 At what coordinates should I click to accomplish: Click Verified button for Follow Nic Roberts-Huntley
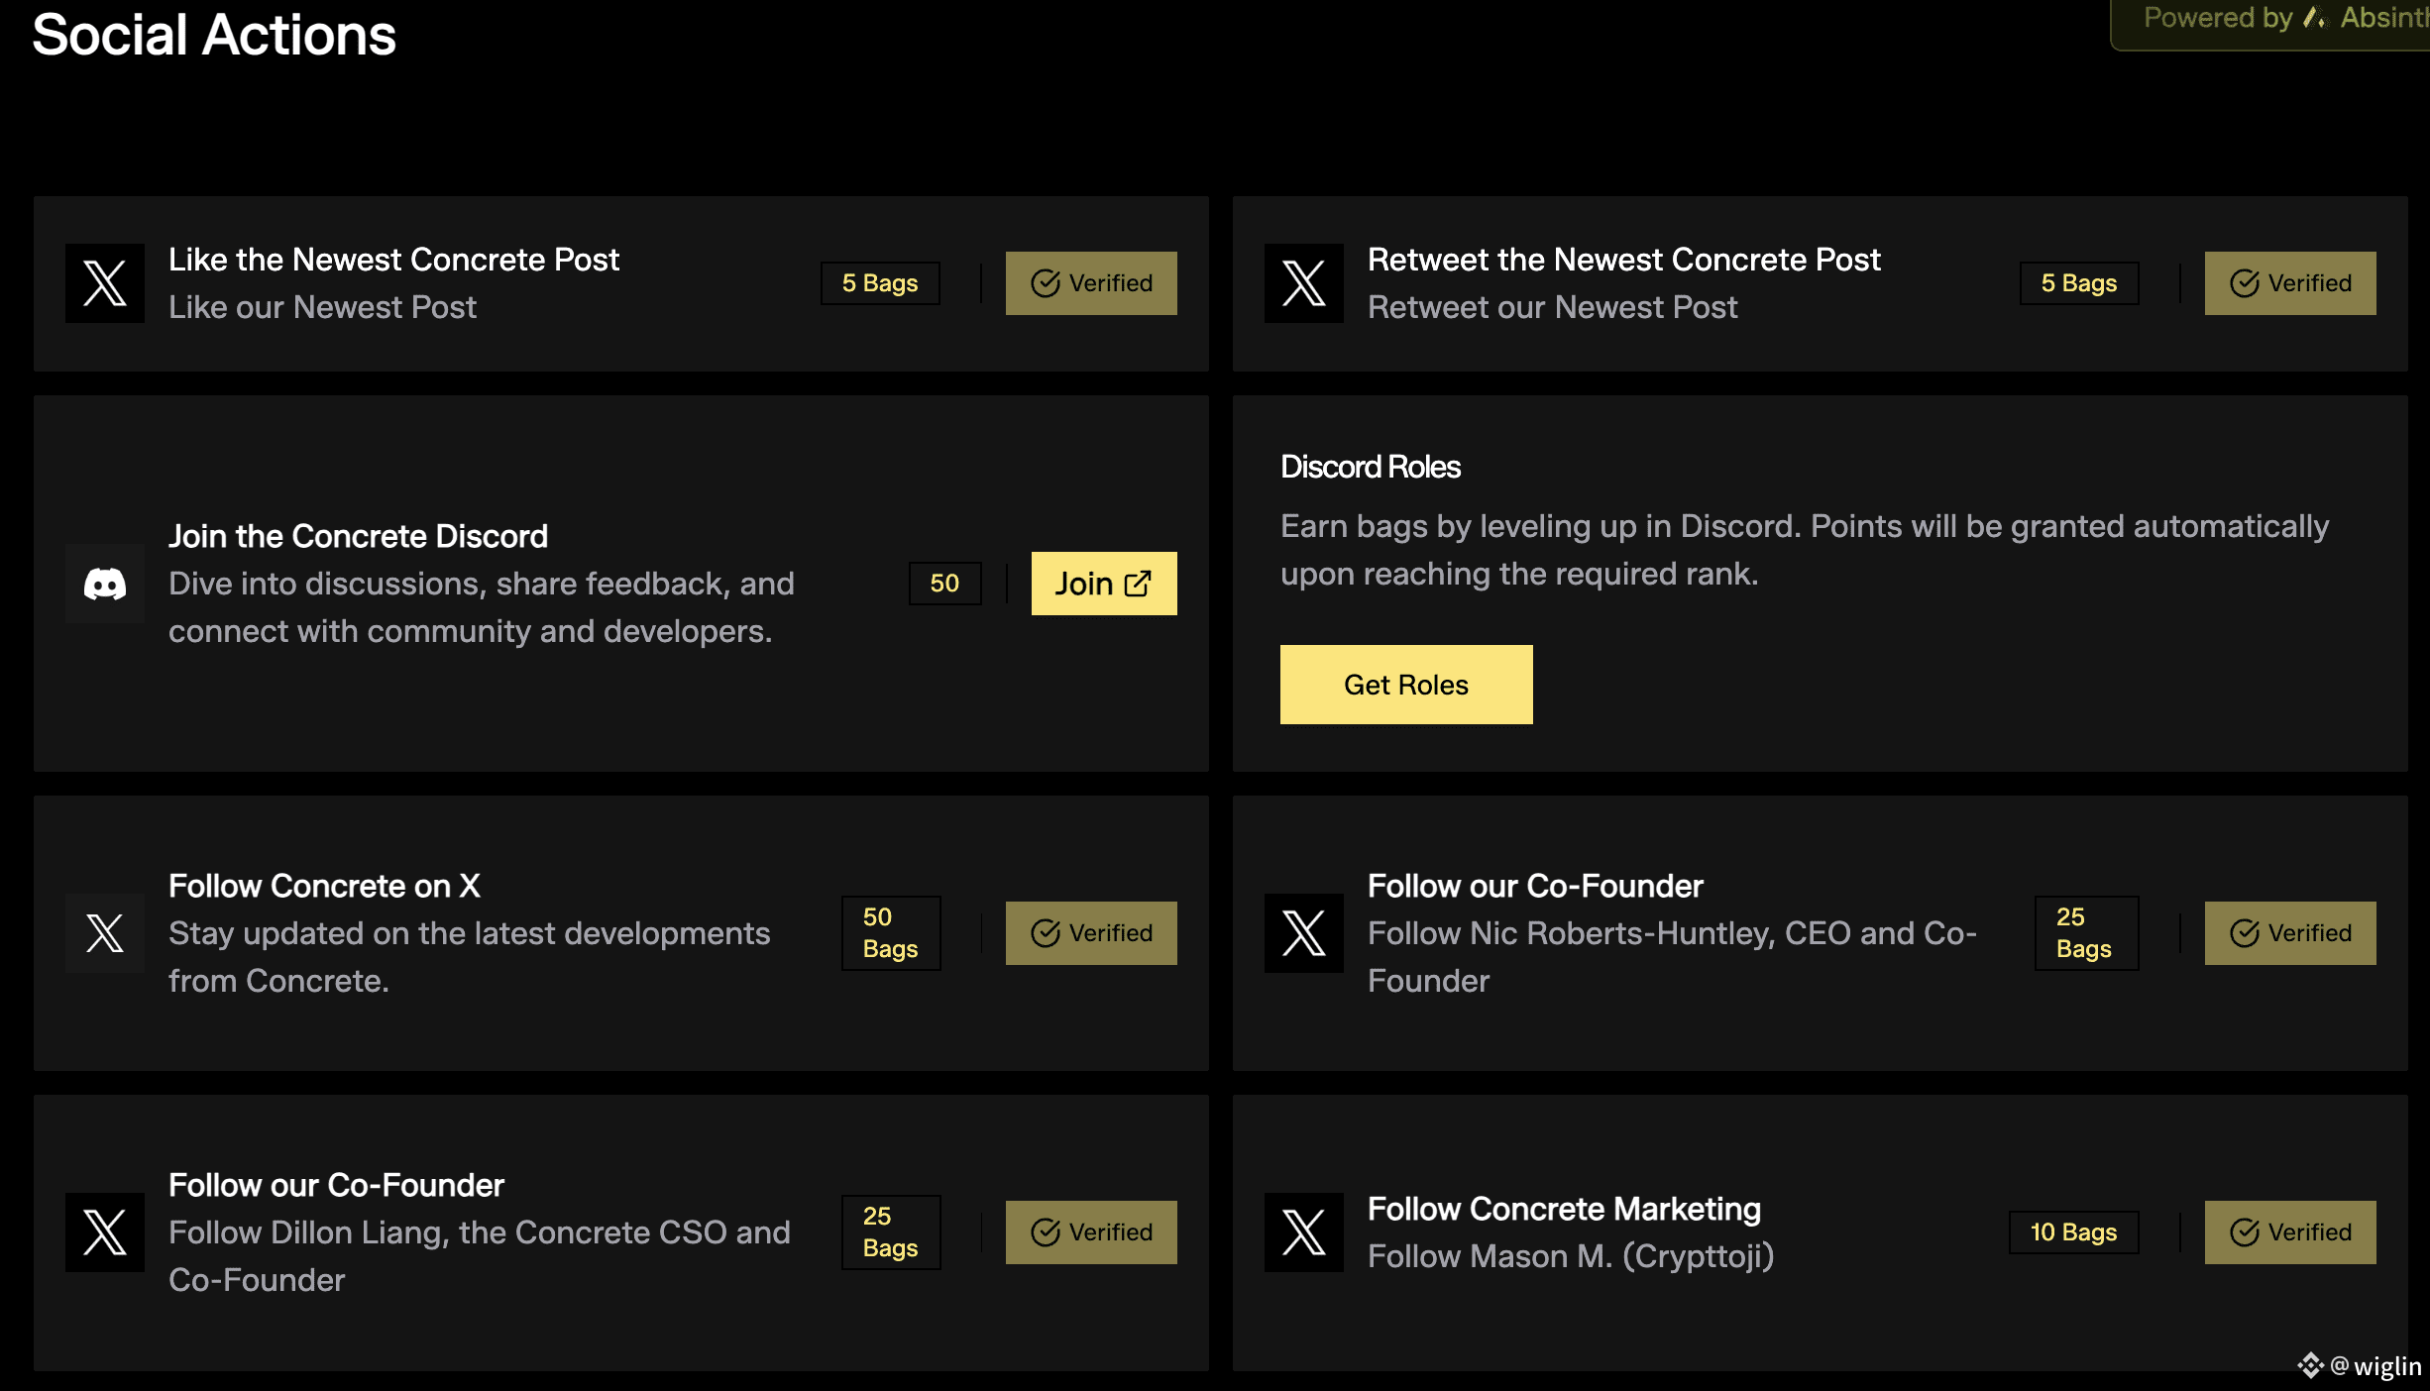coord(2290,933)
